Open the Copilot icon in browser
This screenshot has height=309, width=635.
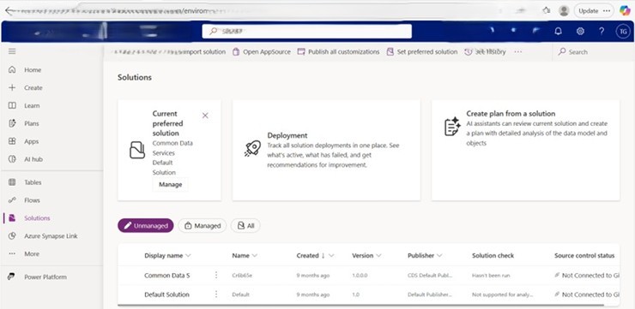(625, 10)
